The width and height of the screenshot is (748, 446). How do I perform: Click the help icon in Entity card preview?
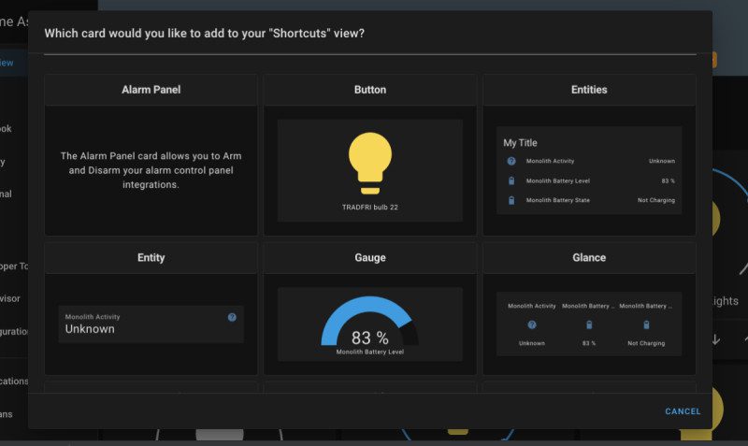tap(232, 317)
